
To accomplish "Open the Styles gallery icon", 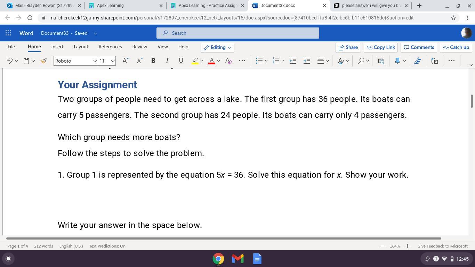I will click(341, 61).
